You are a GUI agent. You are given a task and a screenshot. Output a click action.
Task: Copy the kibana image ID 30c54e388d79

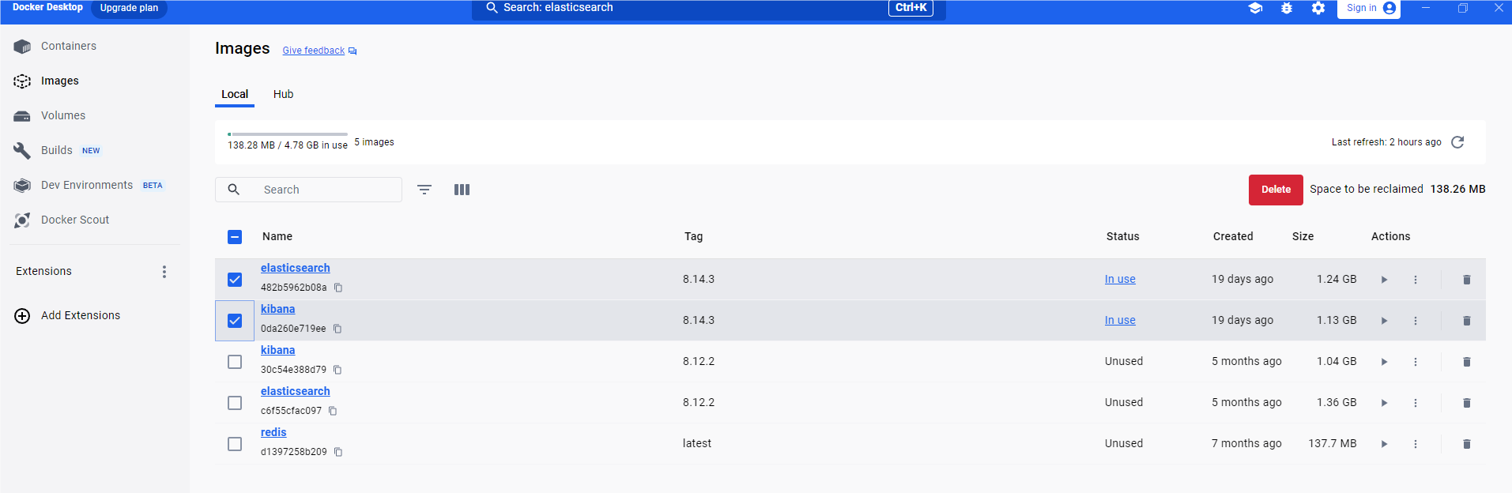(337, 370)
